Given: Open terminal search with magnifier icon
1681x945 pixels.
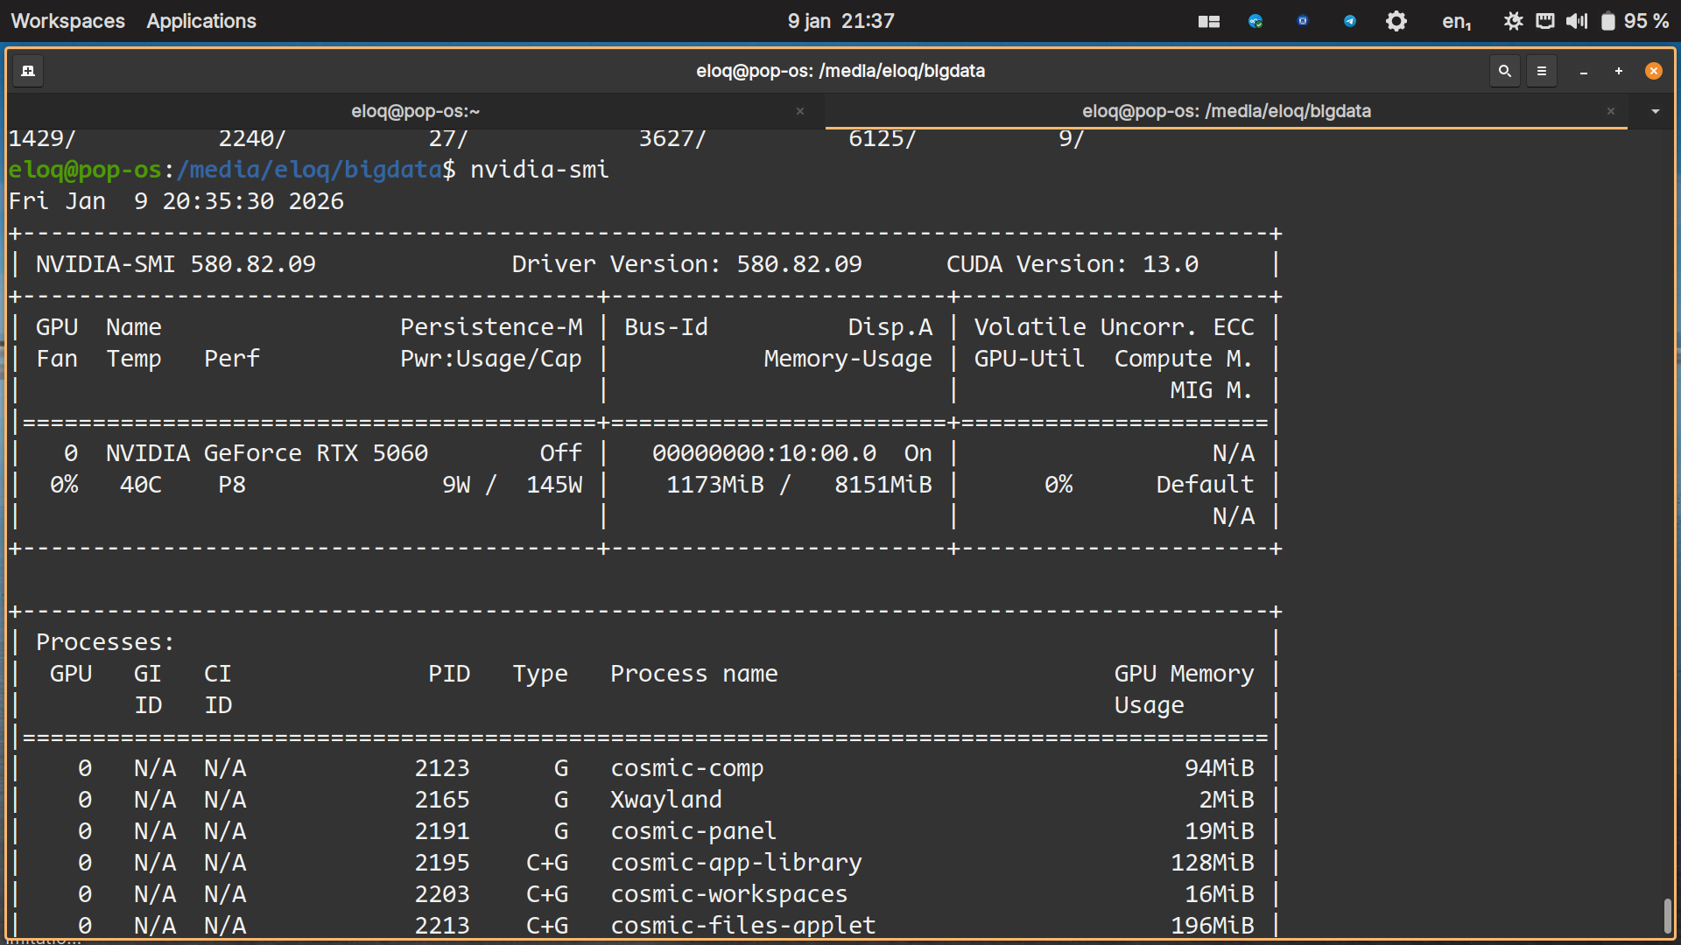Looking at the screenshot, I should point(1504,71).
